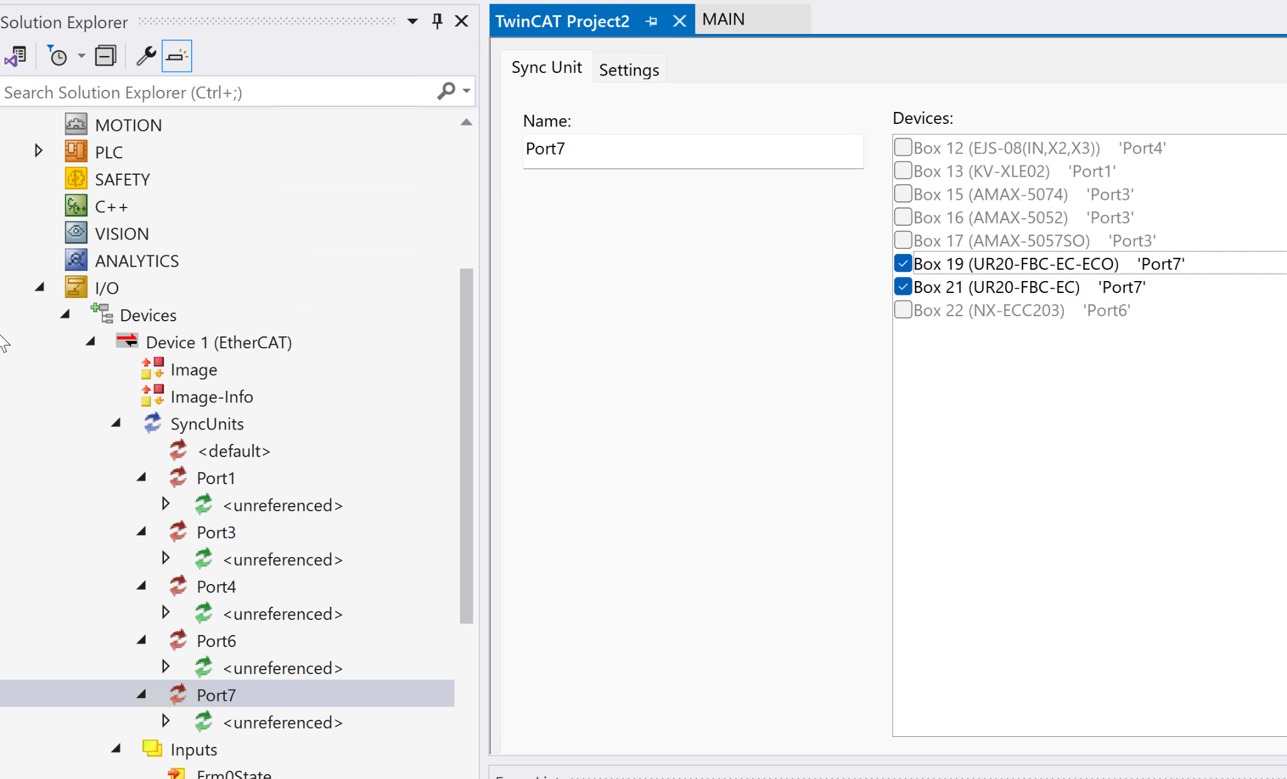1287x779 pixels.
Task: Select the SAFETY node icon
Action: tap(76, 179)
